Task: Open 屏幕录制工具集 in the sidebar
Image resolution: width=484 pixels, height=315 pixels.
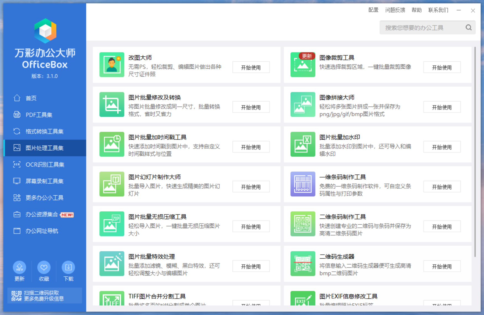Action: point(45,181)
